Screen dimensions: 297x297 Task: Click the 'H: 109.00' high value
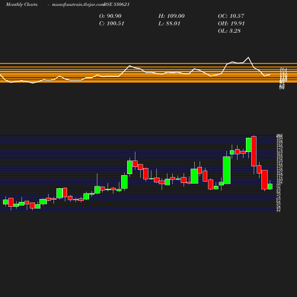[172, 16]
